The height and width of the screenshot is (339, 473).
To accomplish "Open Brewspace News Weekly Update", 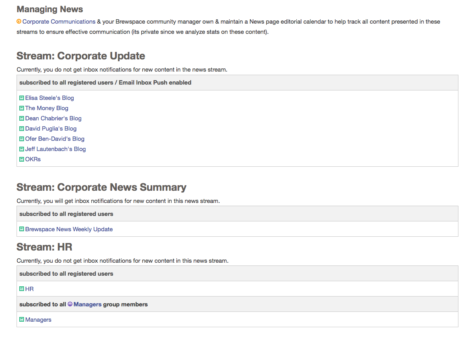I will pos(69,229).
